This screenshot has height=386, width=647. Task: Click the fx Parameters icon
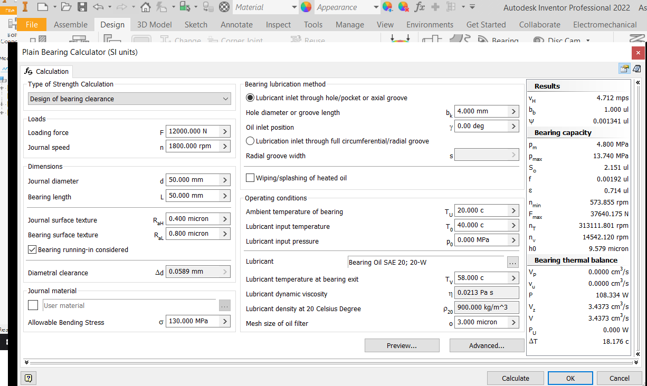tap(420, 7)
